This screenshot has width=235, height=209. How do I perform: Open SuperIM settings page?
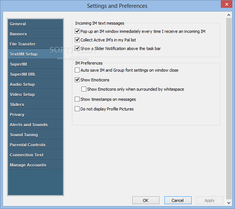click(x=18, y=64)
